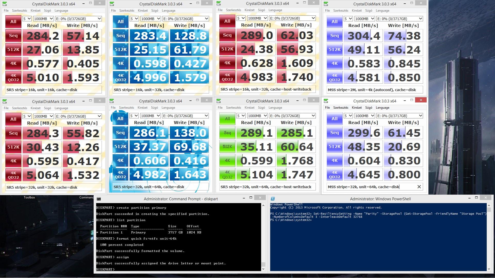This screenshot has height=278, width=495.
Task: Open Súgó menu in the 'MSS stripe=32k, unit=64k' window
Action: [369, 108]
